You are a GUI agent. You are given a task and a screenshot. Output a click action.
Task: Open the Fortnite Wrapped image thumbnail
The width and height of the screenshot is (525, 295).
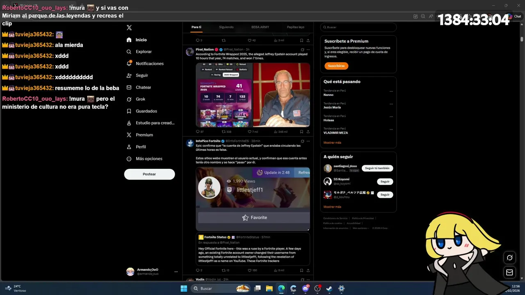pyautogui.click(x=224, y=95)
